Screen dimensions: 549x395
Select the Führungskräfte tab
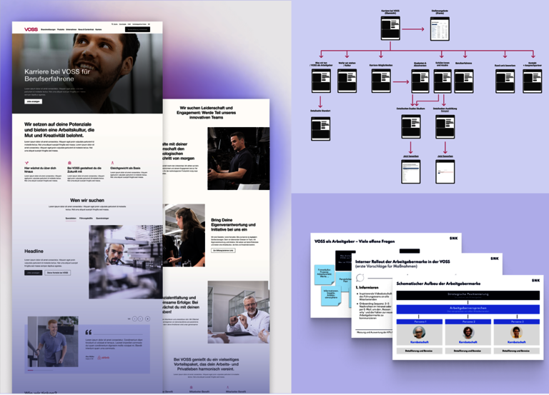pos(86,219)
